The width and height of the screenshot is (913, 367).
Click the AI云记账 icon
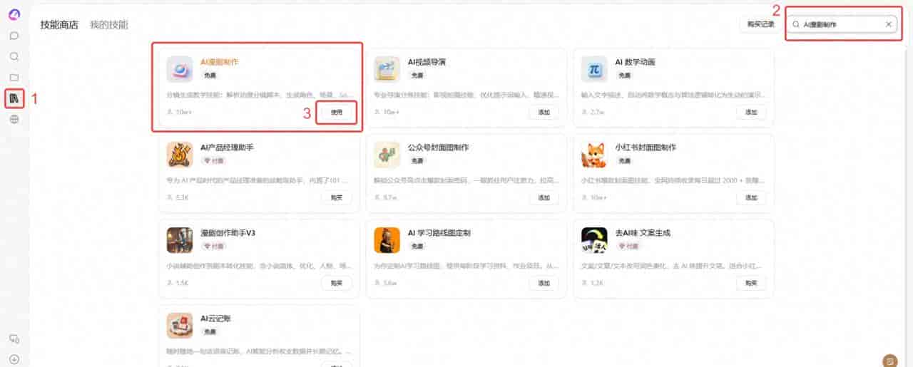pyautogui.click(x=180, y=326)
